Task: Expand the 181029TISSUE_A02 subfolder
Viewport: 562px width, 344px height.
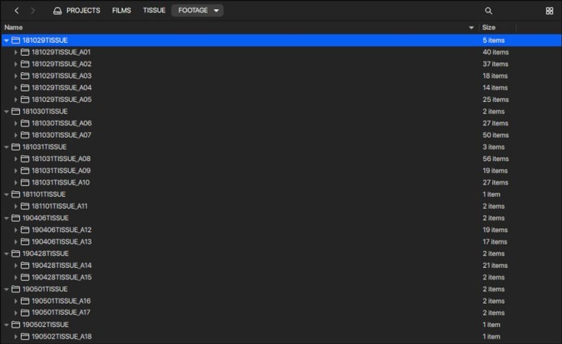Action: pos(16,64)
